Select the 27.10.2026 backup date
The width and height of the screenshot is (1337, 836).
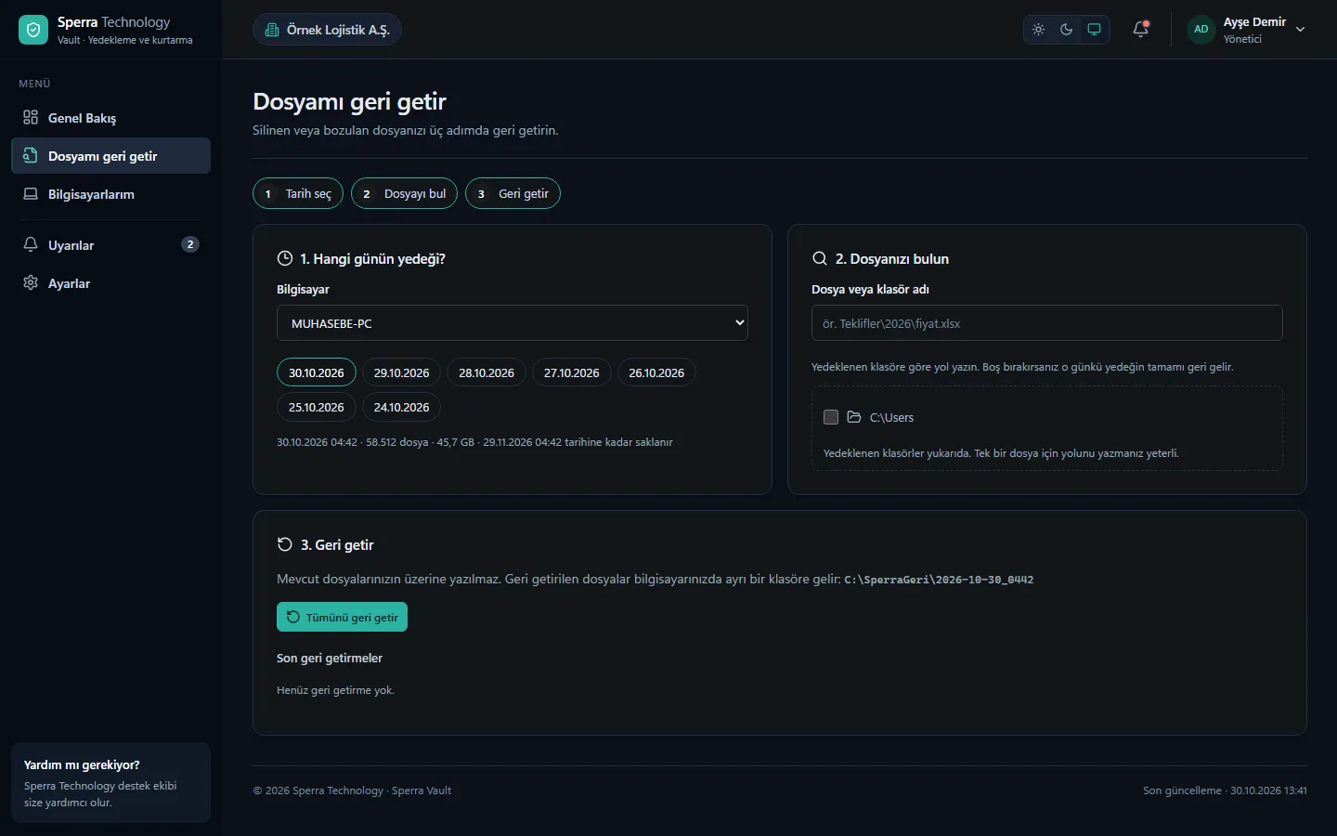pos(572,372)
